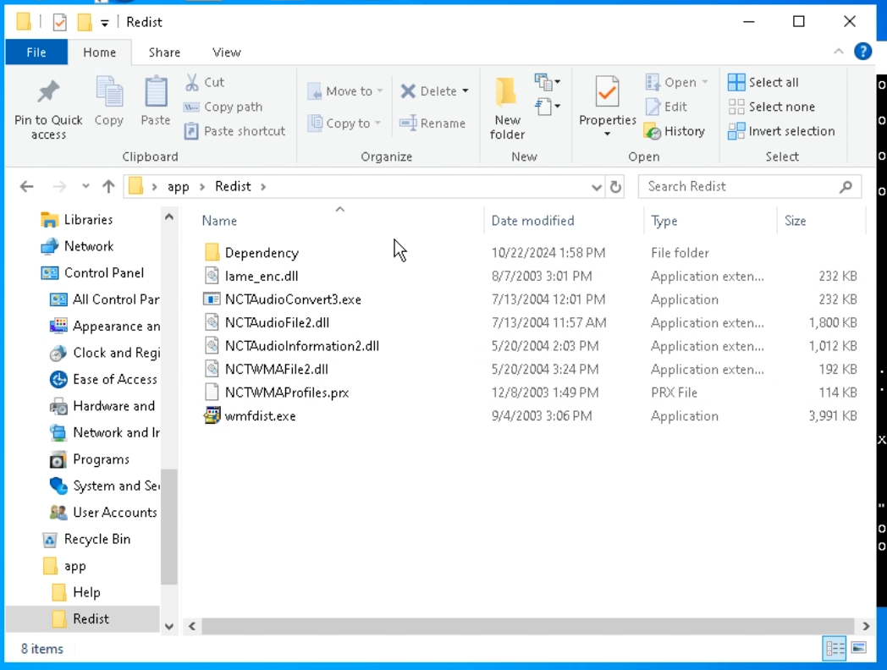Open the Recent locations dropdown arrow
887x670 pixels.
[x=85, y=187]
